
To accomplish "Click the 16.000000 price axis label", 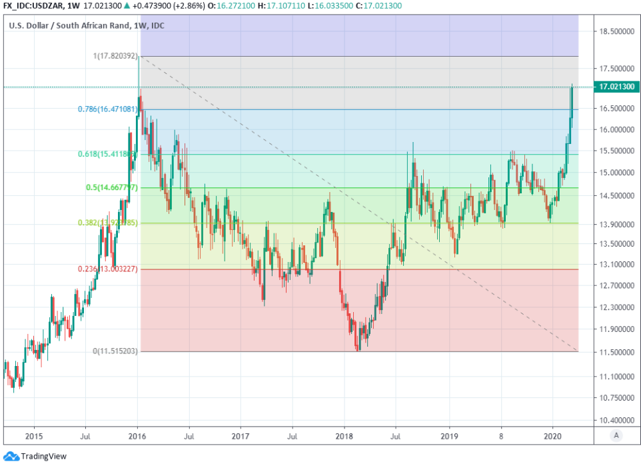I will pyautogui.click(x=616, y=129).
